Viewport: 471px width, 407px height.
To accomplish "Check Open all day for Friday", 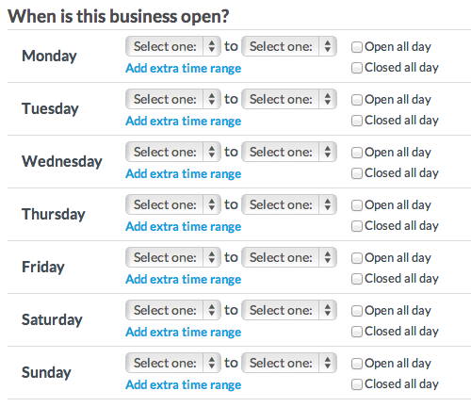I will (x=357, y=258).
